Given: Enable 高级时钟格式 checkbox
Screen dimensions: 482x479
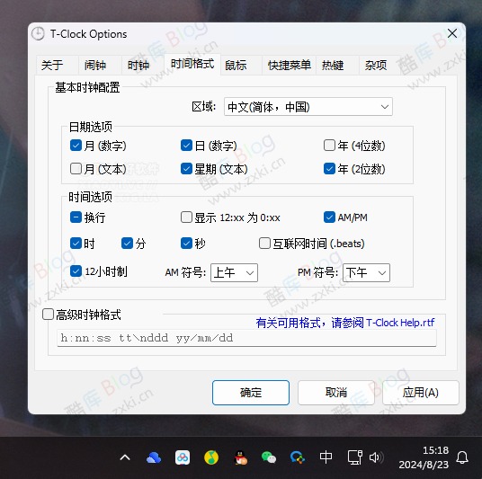Looking at the screenshot, I should pos(48,315).
